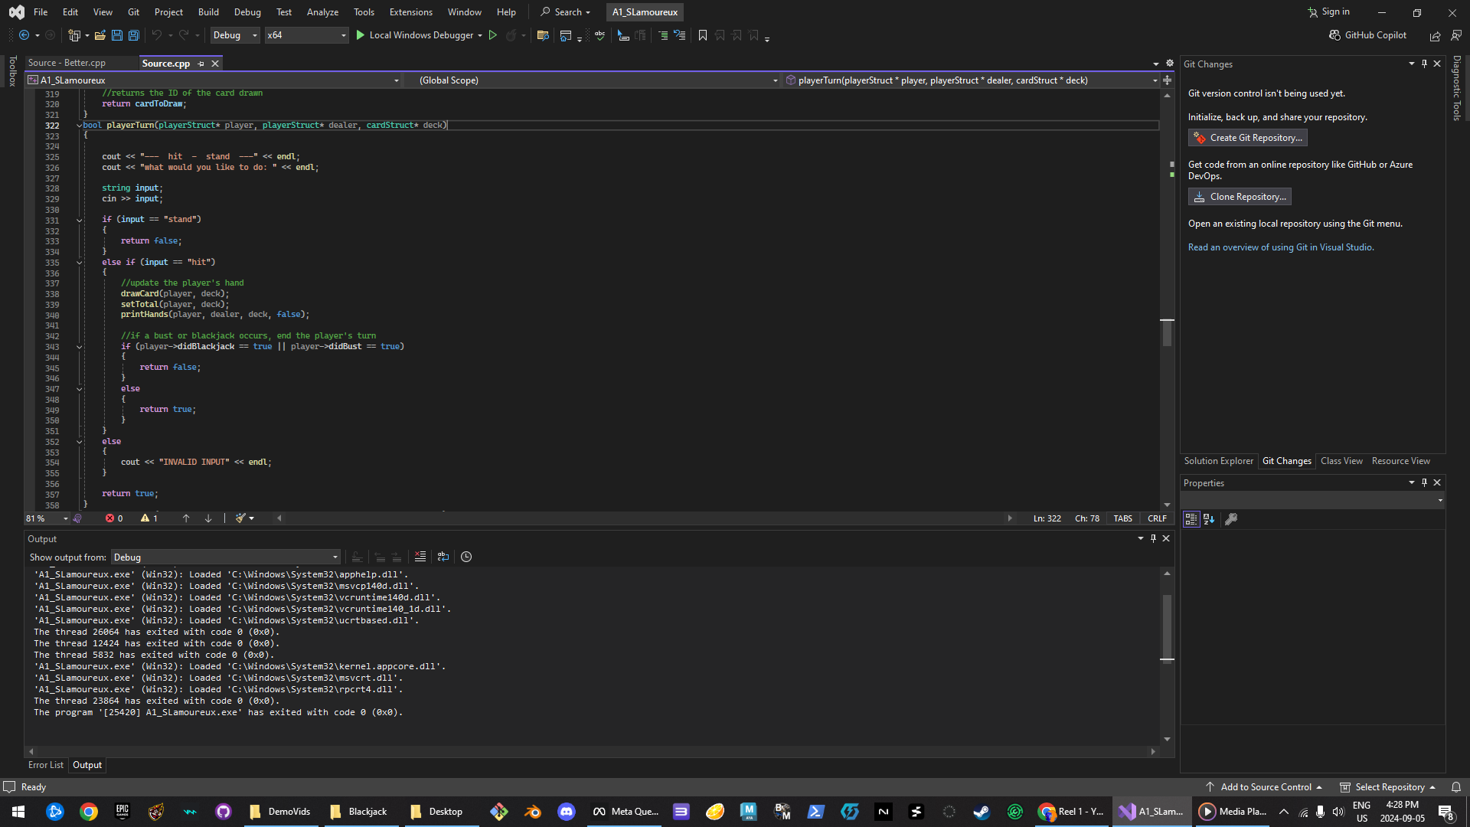Collapse the playerTurn function fold arrow
Screen dimensions: 1470x827
79,125
